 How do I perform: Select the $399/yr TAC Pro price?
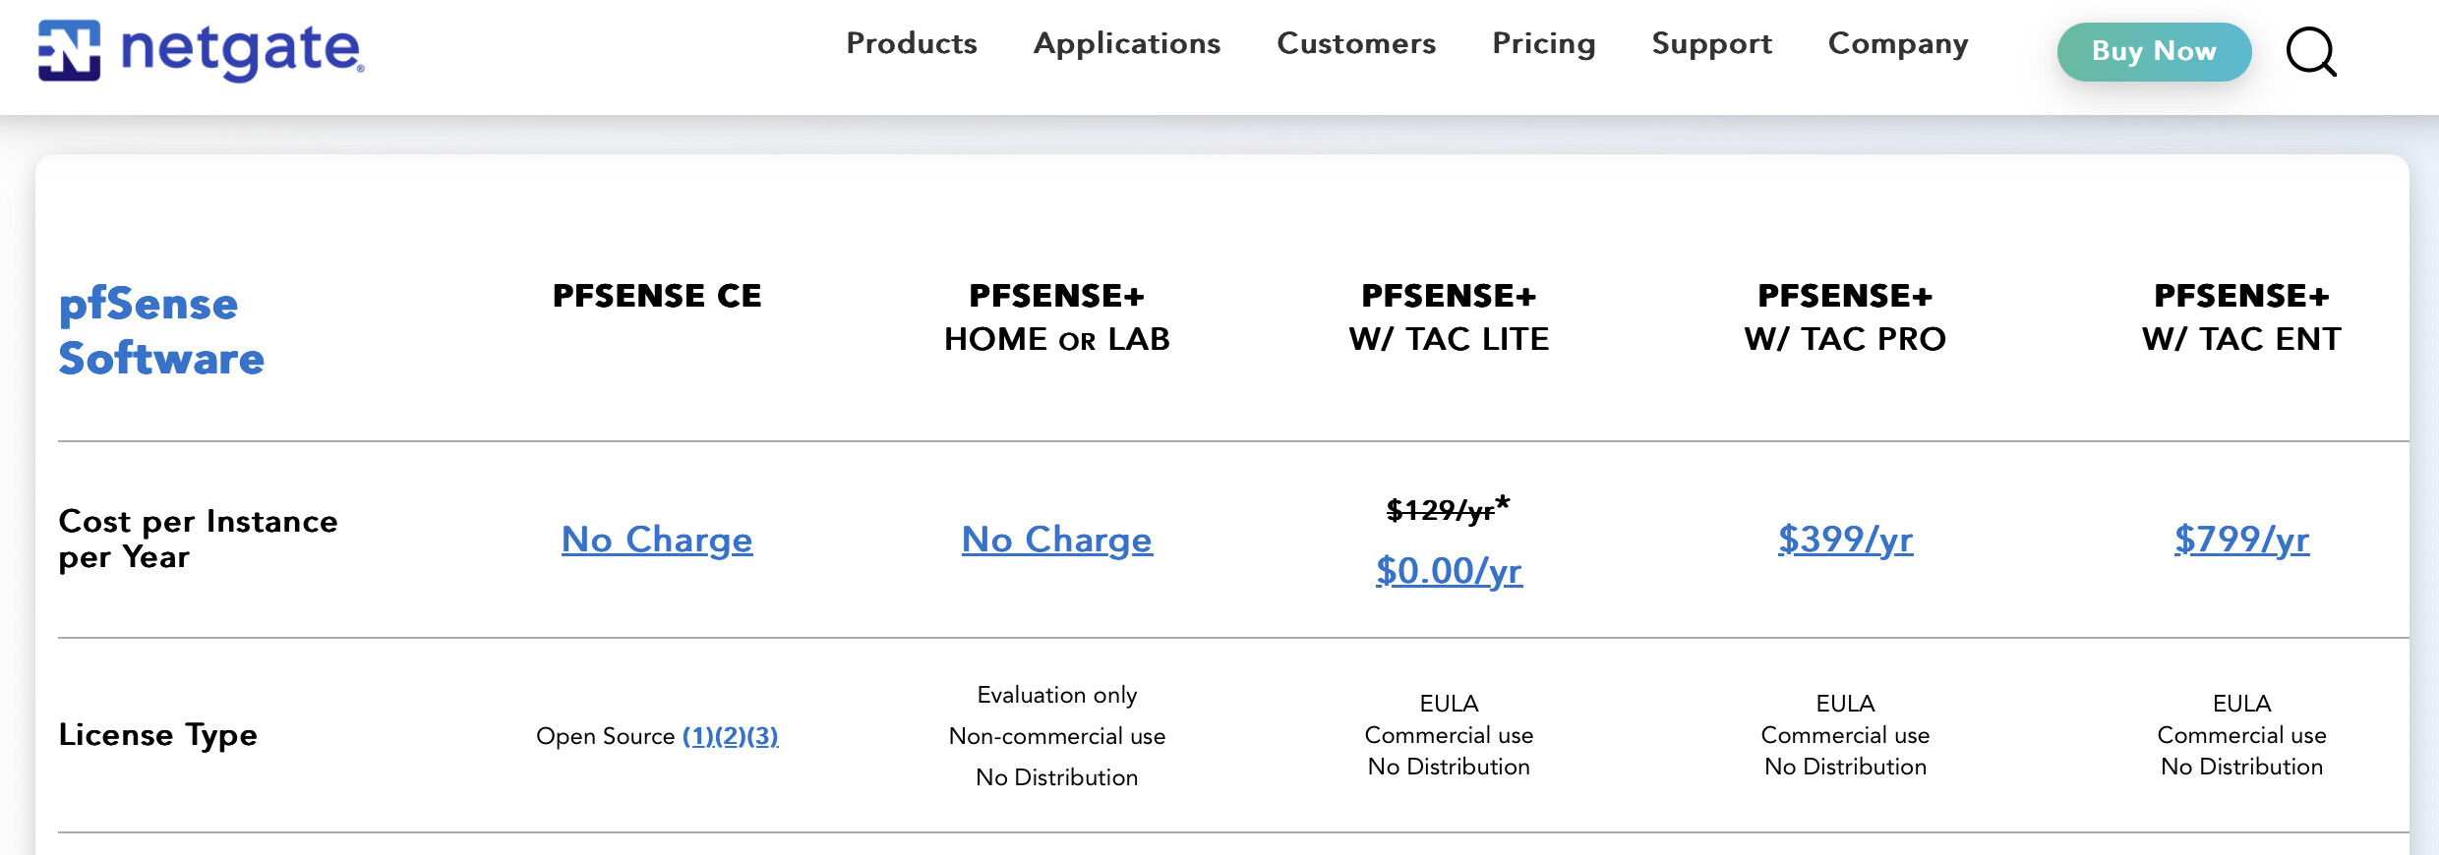(x=1846, y=540)
